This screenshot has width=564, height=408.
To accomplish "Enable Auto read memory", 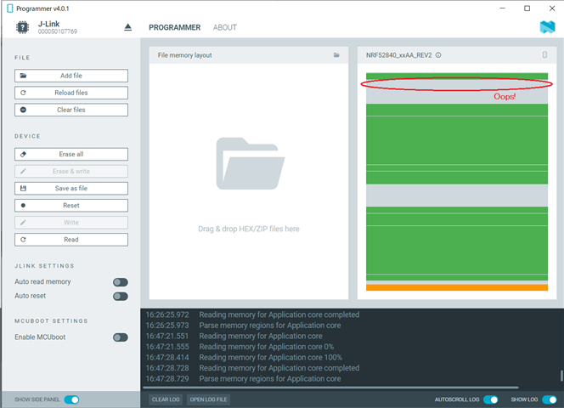I will (x=121, y=282).
